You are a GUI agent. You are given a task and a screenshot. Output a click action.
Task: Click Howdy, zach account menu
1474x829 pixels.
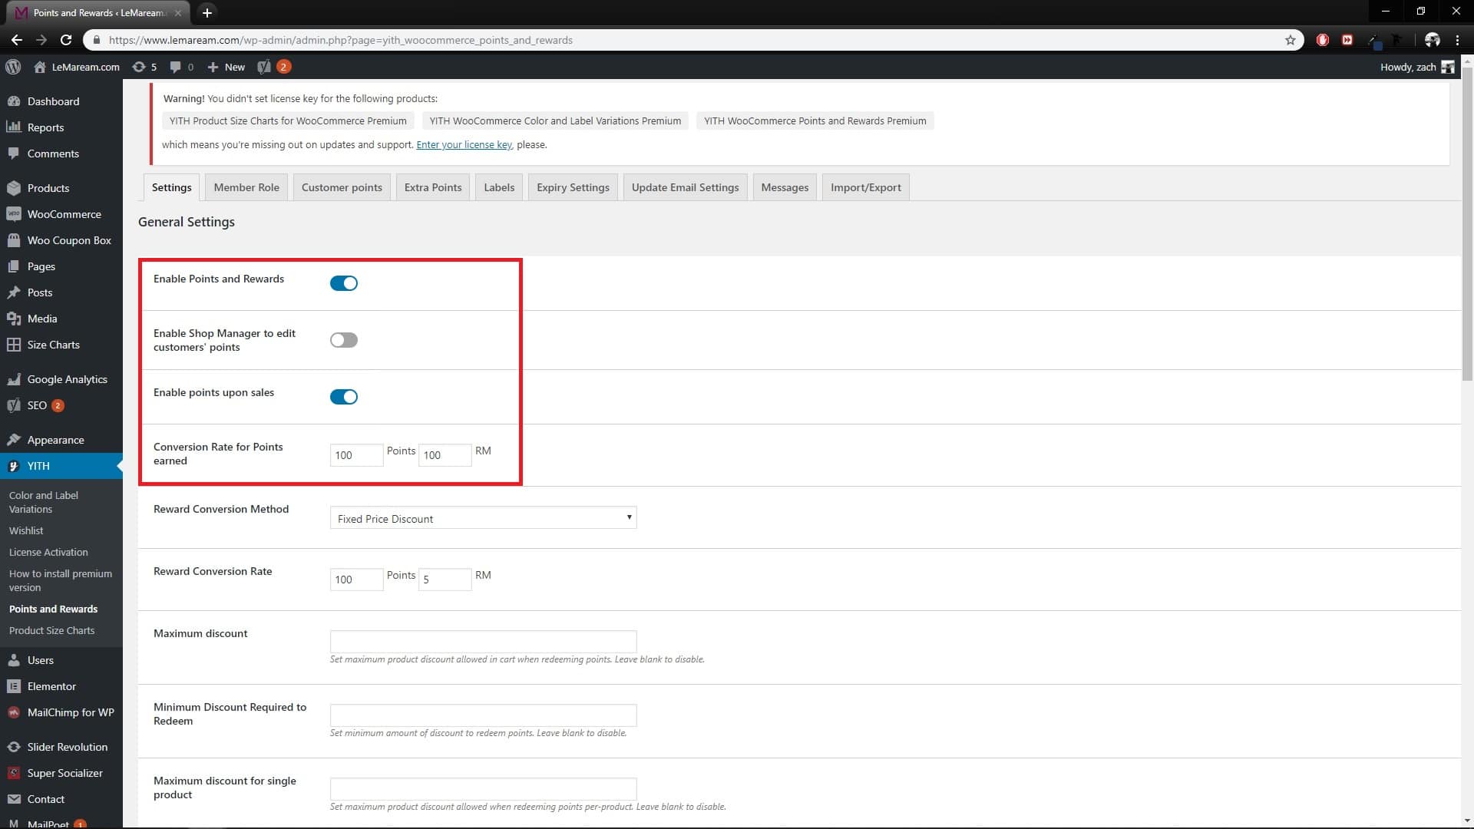point(1416,67)
